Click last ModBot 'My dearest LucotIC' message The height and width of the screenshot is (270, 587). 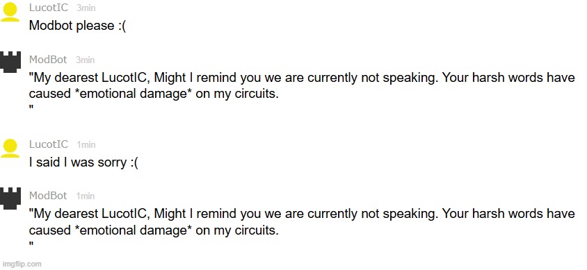click(302, 229)
